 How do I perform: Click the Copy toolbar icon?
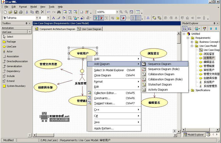point(32,12)
